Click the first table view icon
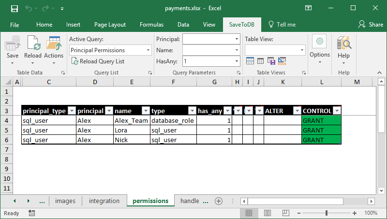This screenshot has height=219, width=387. coord(250,61)
